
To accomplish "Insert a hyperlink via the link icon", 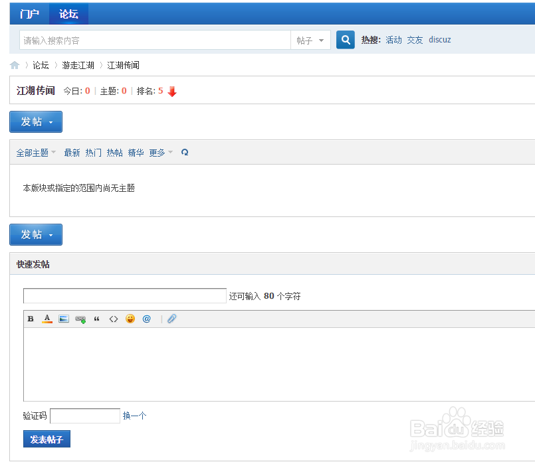I will click(80, 319).
